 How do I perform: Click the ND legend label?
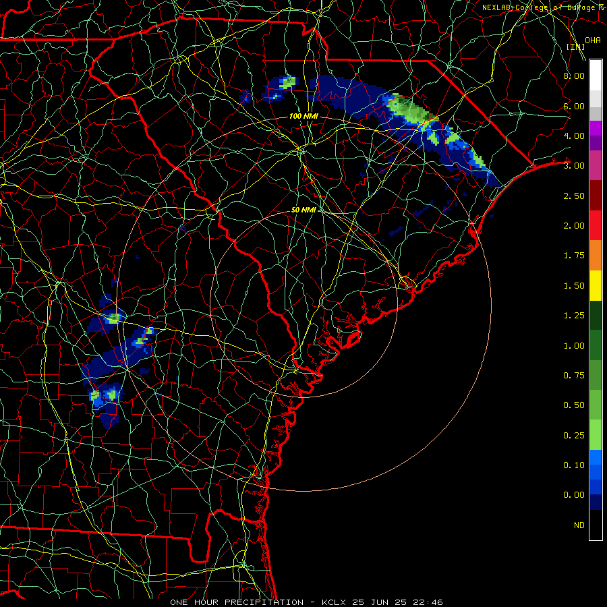(579, 525)
